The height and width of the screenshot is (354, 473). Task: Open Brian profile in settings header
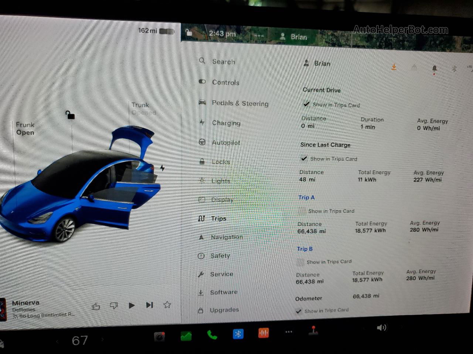(x=317, y=63)
